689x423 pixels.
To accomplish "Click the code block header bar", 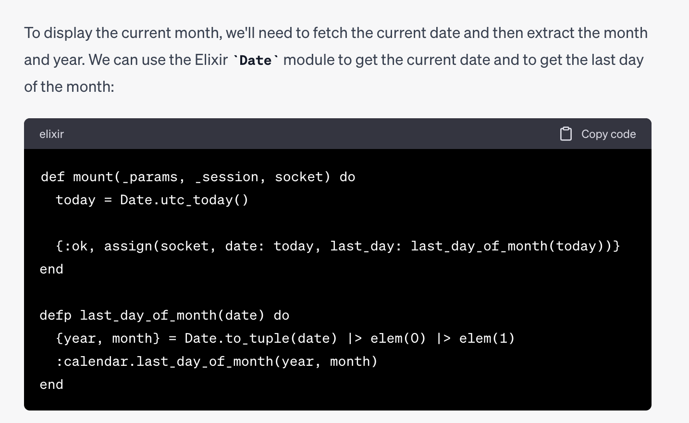I will click(x=338, y=134).
